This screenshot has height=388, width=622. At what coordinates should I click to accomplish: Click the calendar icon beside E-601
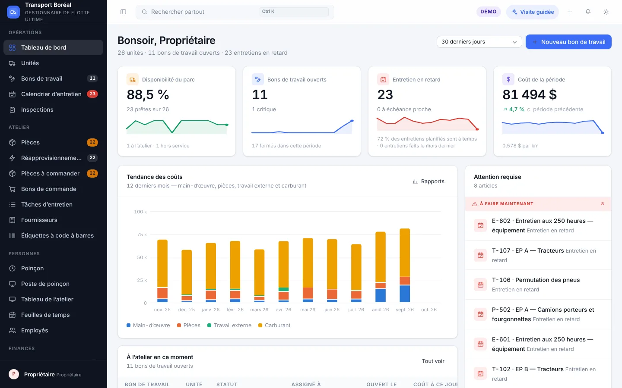pyautogui.click(x=480, y=344)
